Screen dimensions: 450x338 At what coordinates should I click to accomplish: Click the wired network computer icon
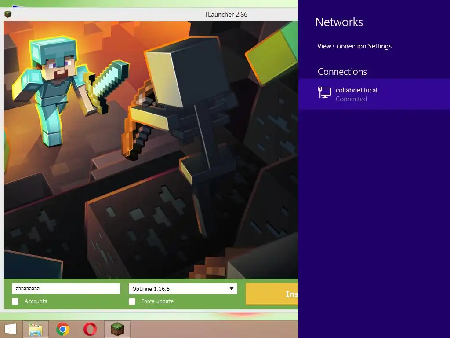[x=325, y=93]
